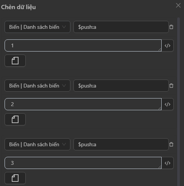Close the 'Chèn dữ liệu' panel
Image resolution: width=184 pixels, height=186 pixels.
coord(178,5)
